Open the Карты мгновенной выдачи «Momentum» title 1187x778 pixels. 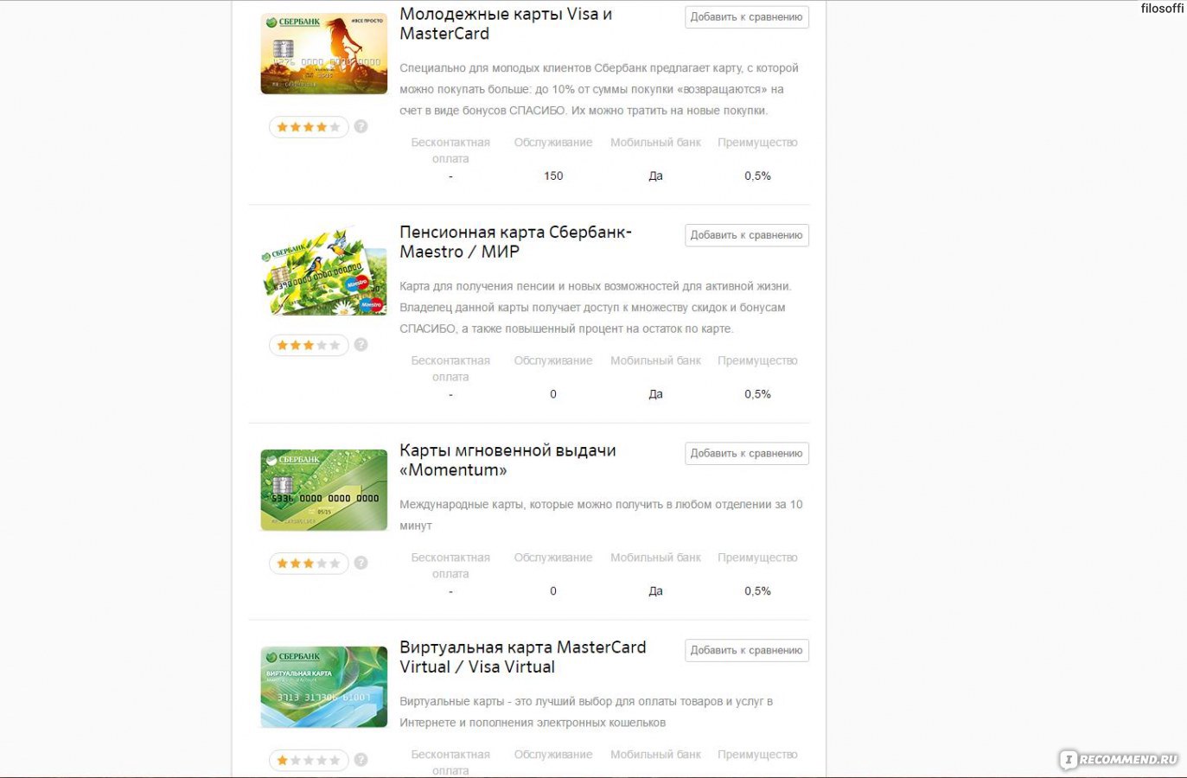point(507,460)
